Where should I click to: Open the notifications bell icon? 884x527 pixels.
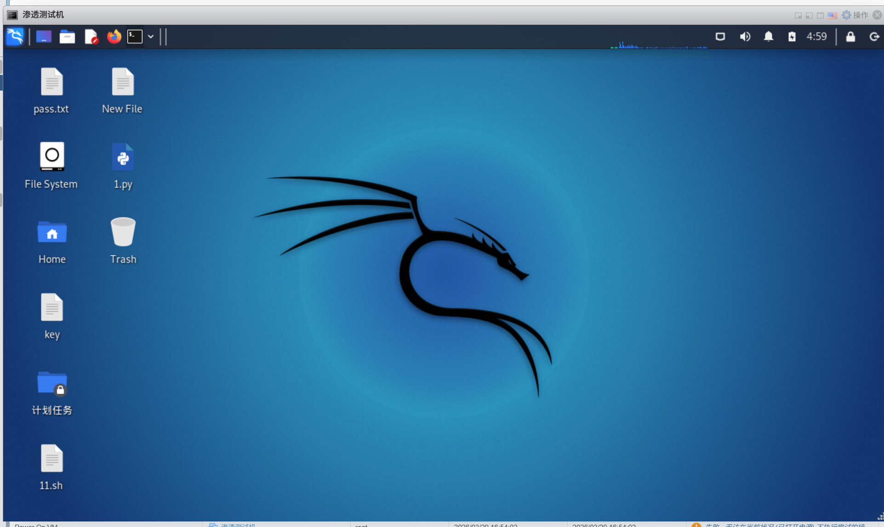coord(768,36)
